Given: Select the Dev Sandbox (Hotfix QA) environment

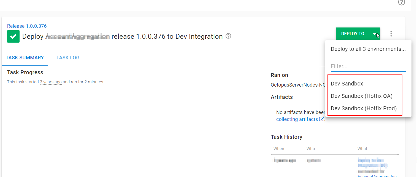Looking at the screenshot, I should [361, 96].
